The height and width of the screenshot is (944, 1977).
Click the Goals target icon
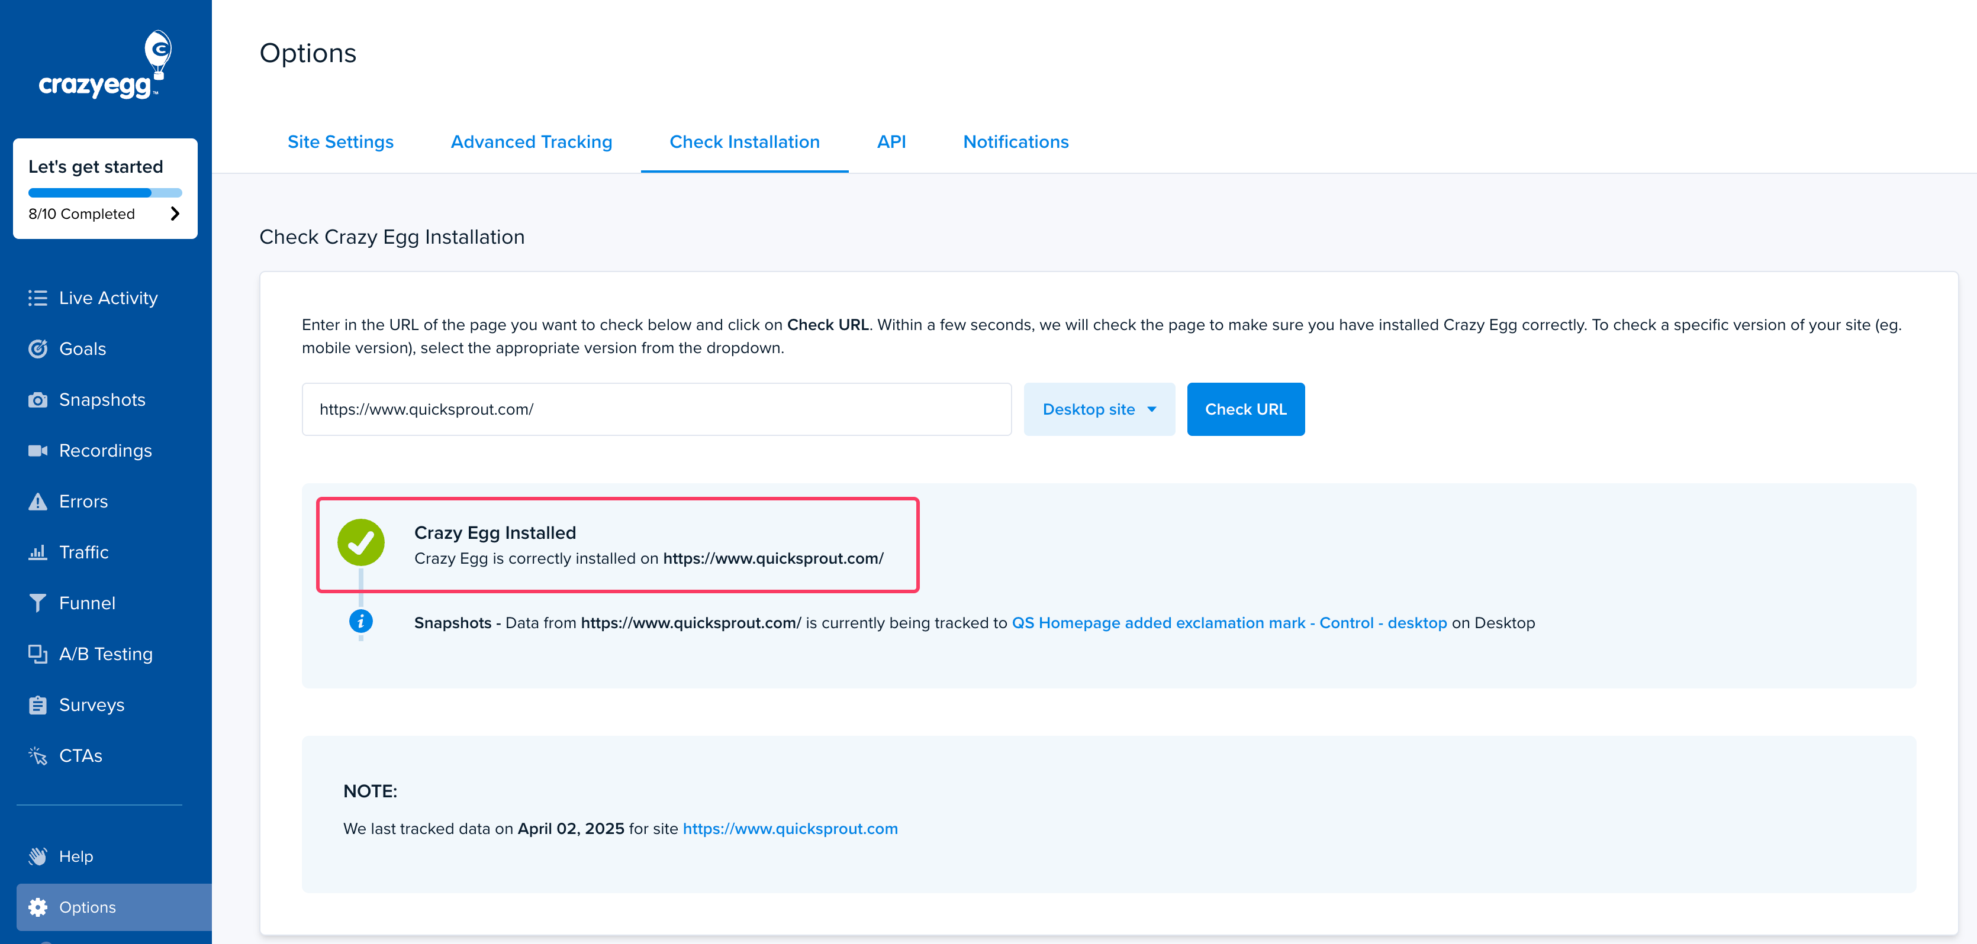(38, 349)
